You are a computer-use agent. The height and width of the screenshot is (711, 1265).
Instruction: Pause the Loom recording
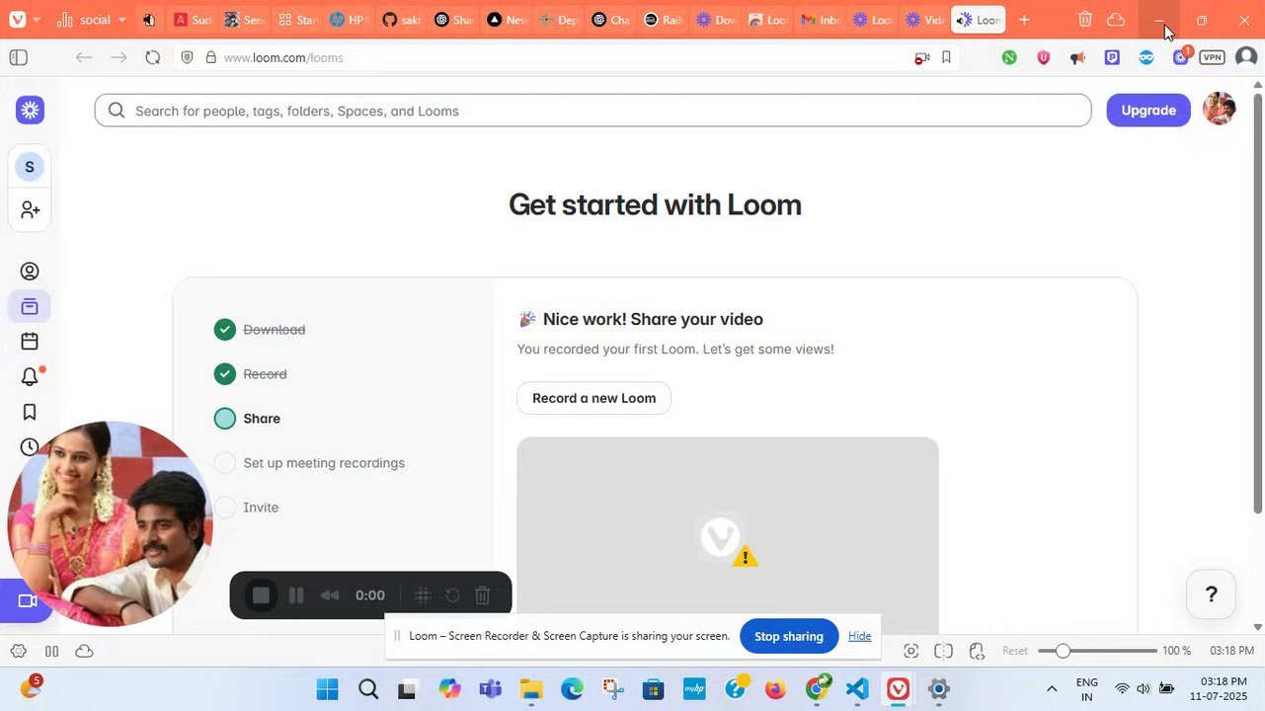coord(295,595)
